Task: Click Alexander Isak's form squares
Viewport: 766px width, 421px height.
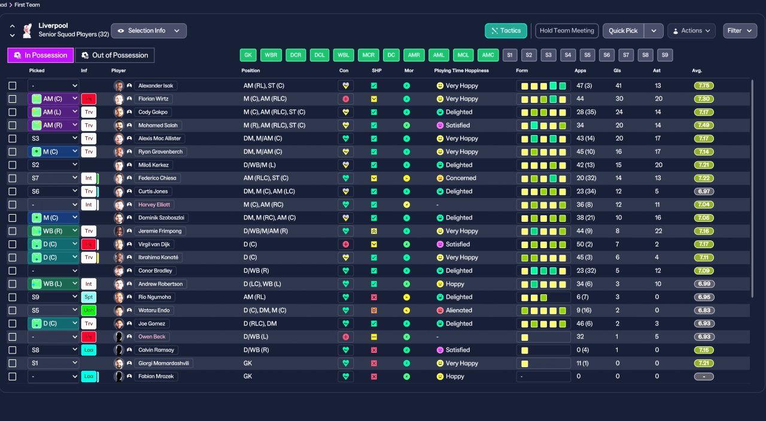Action: pyautogui.click(x=543, y=86)
